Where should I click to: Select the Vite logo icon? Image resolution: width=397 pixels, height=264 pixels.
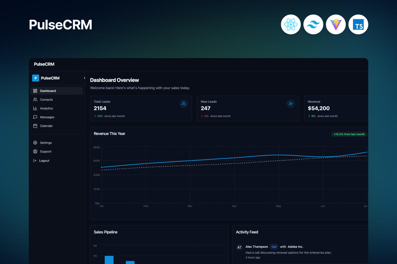pyautogui.click(x=336, y=24)
